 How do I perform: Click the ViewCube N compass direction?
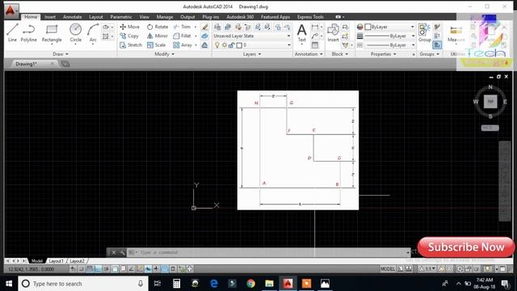coord(490,87)
